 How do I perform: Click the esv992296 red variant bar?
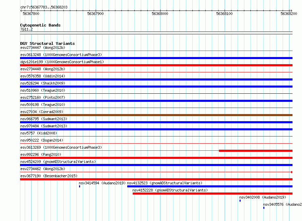[x=156, y=158]
